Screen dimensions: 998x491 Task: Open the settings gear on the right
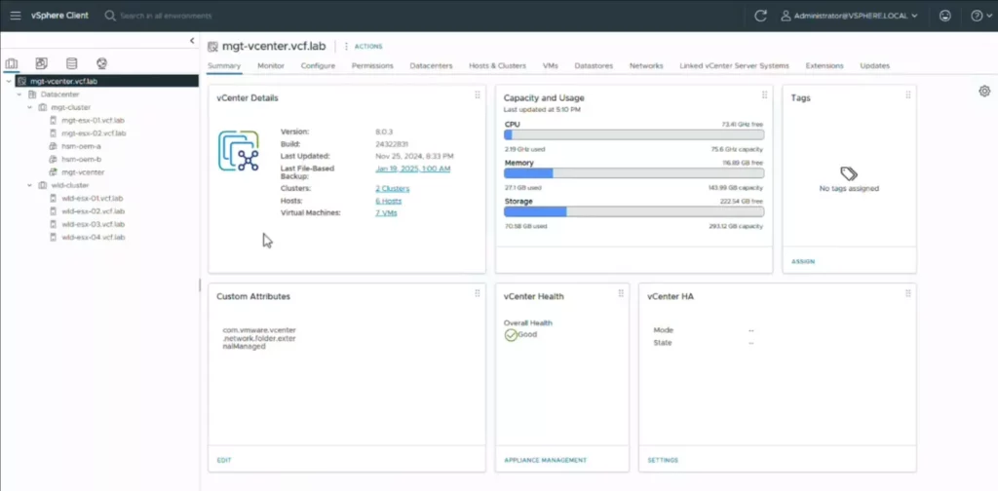pos(984,91)
